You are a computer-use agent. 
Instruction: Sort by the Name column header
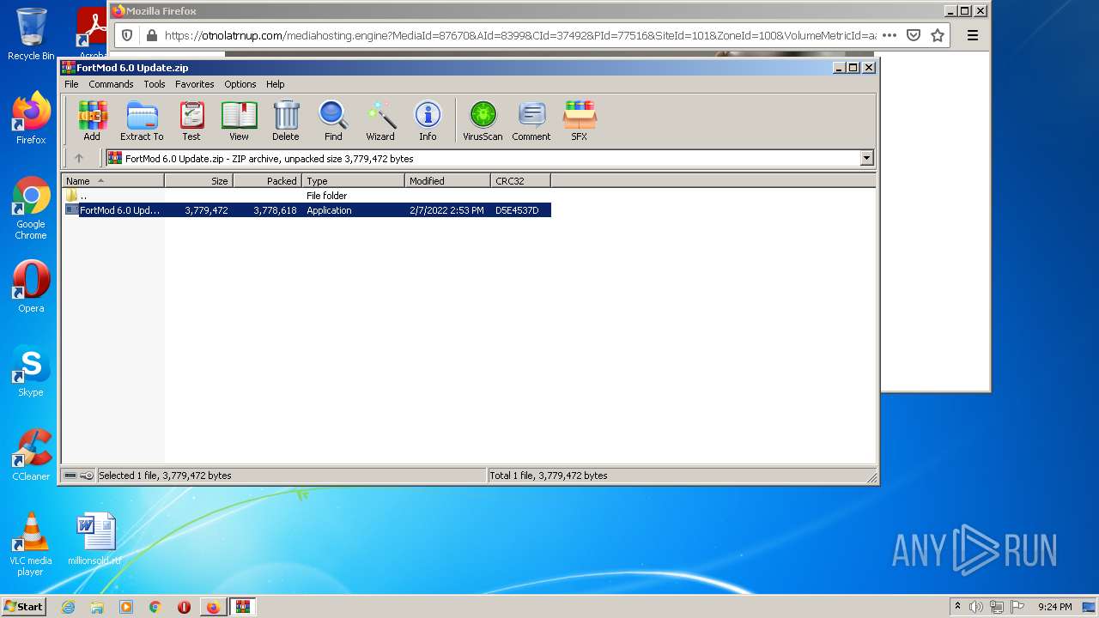(112, 180)
